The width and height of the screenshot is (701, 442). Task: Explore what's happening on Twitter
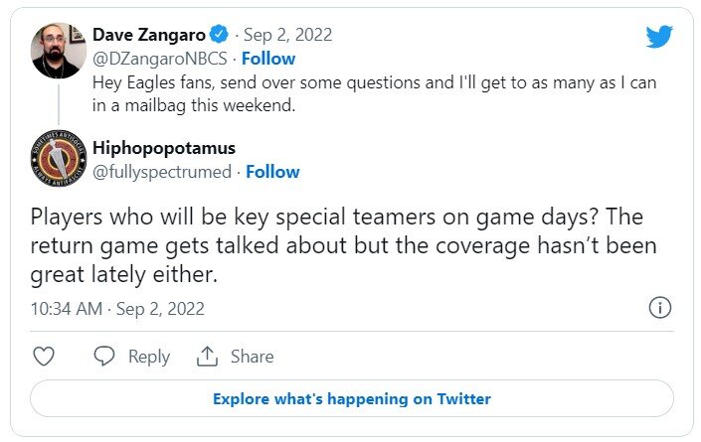coord(351,398)
